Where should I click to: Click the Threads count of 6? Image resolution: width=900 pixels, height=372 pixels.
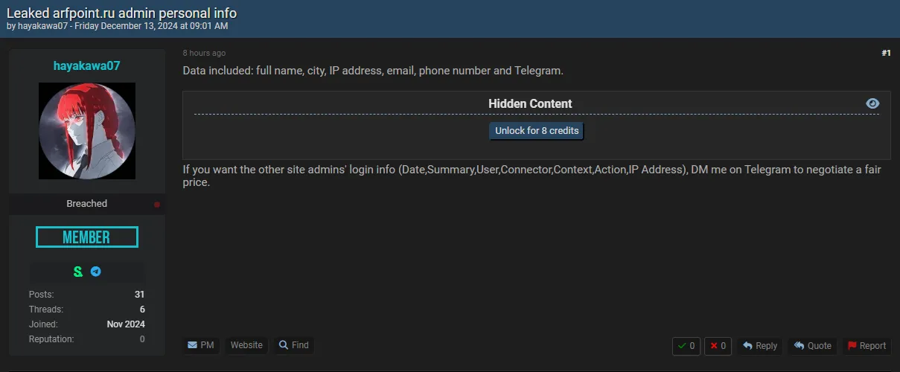142,310
